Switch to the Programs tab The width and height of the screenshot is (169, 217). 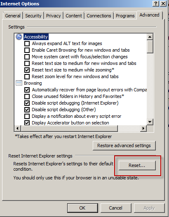125,16
